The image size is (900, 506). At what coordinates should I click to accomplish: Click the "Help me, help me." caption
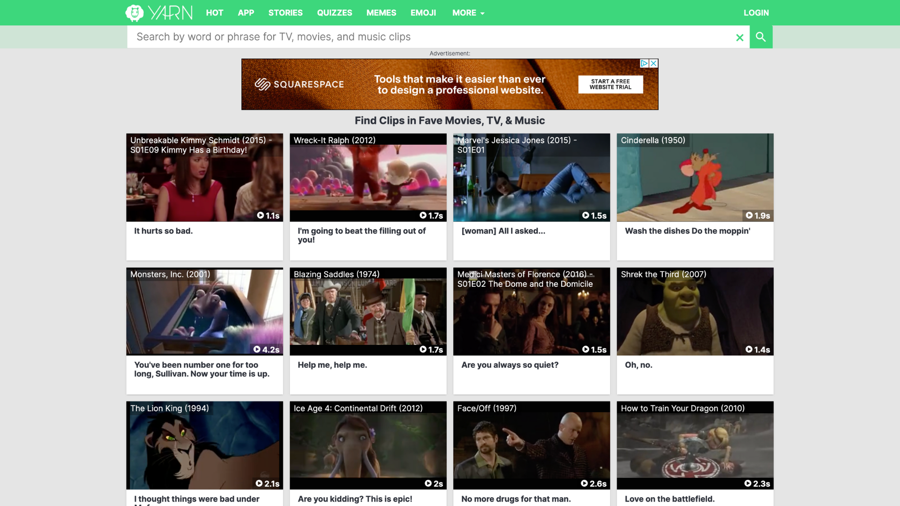[x=332, y=365]
